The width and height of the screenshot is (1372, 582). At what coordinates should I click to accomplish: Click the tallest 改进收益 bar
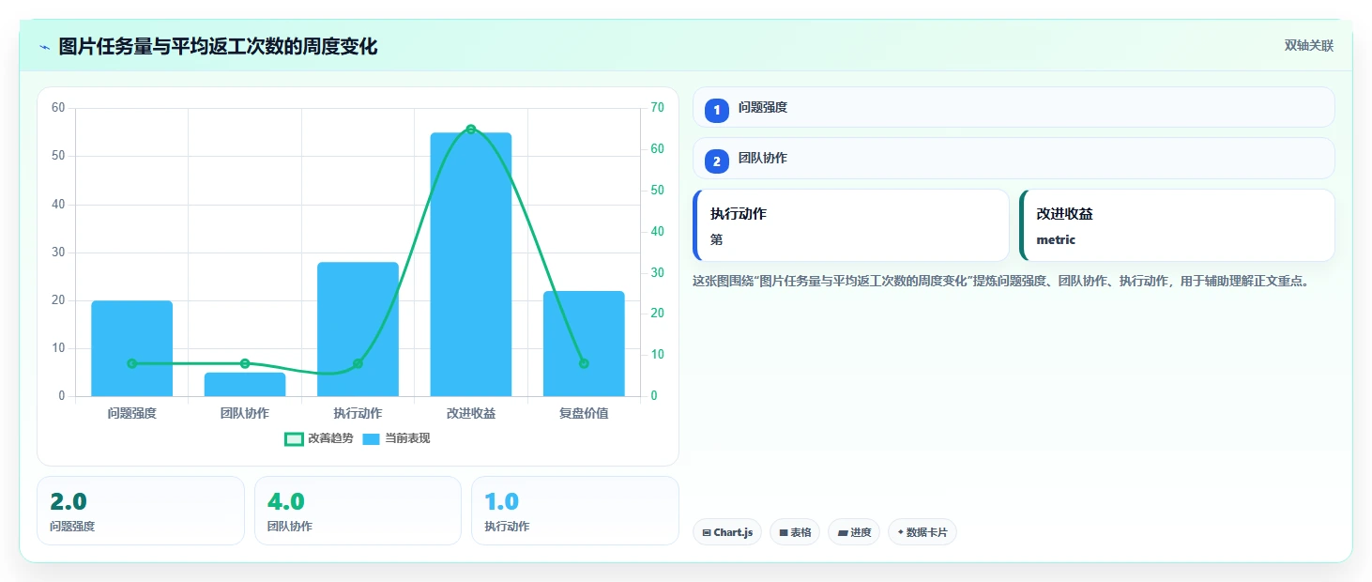pos(471,265)
